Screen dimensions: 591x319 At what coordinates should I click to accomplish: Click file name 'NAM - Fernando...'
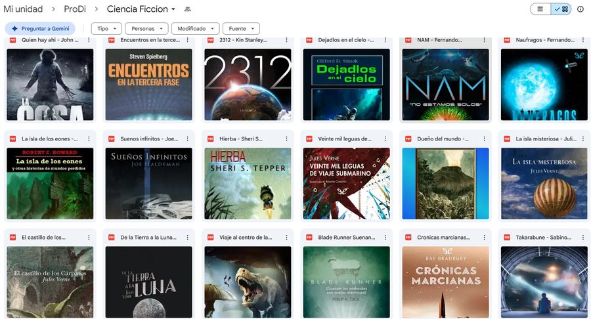[x=439, y=40]
